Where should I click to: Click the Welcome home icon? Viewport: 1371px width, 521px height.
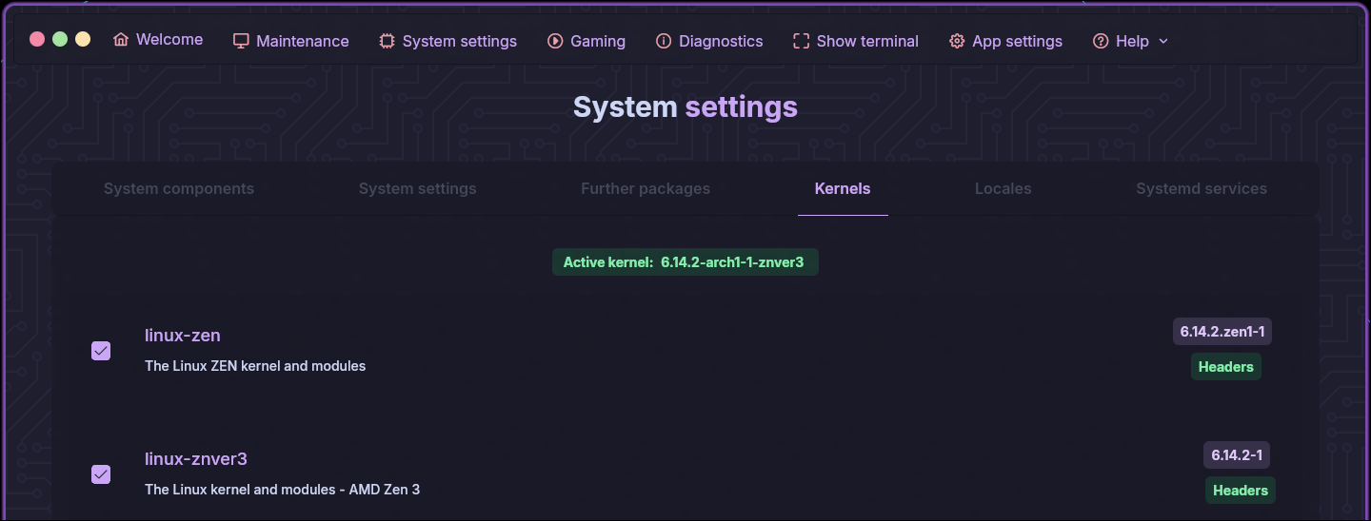(121, 40)
